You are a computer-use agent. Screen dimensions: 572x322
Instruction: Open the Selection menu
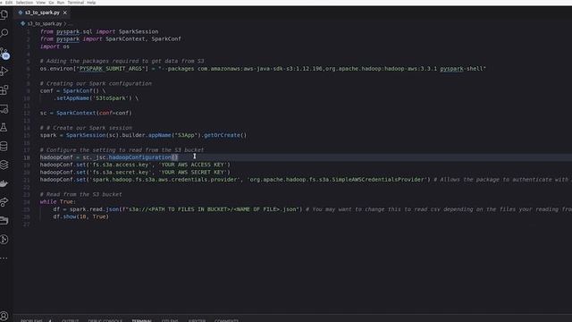[24, 2]
